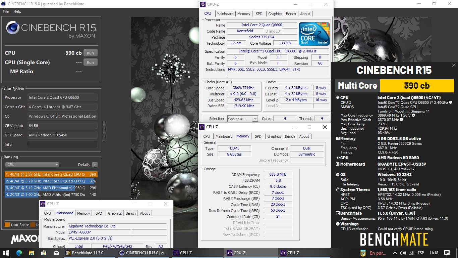The image size is (458, 258).
Task: Select the AMD Athlon 7750 ranking row
Action: pos(51,195)
